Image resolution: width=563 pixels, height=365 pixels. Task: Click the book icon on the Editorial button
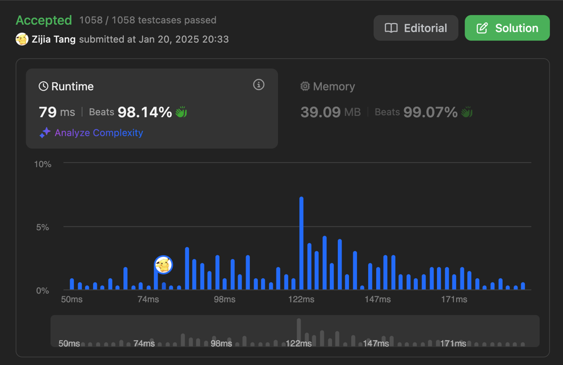[391, 28]
